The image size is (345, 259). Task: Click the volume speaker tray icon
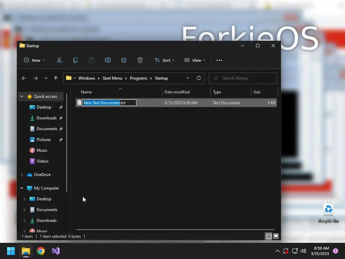click(x=303, y=251)
